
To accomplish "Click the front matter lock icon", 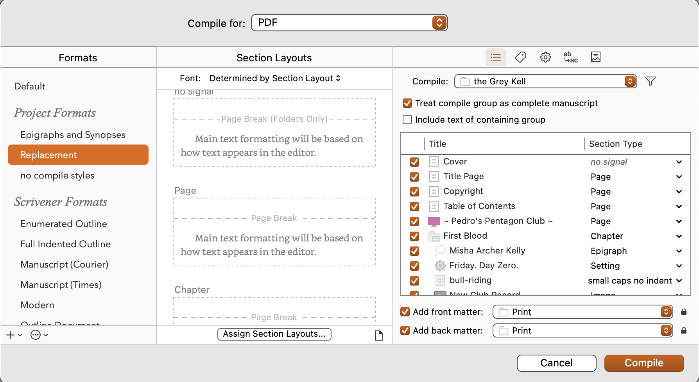I will [x=683, y=312].
